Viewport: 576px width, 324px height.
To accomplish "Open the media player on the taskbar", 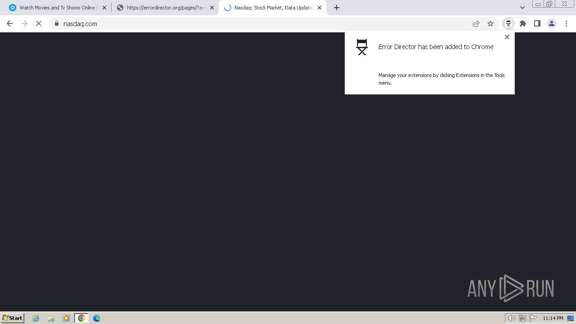I will tap(66, 318).
